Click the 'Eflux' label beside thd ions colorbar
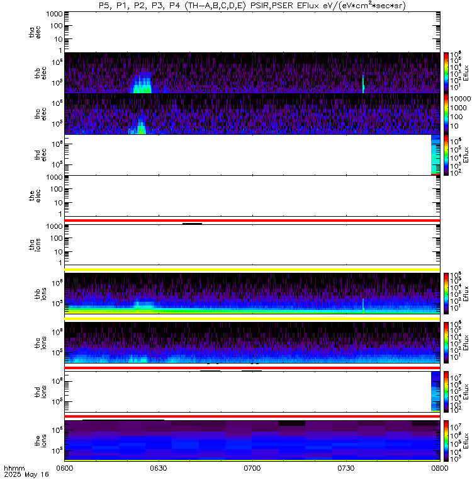This screenshot has height=504, width=472. tap(466, 392)
